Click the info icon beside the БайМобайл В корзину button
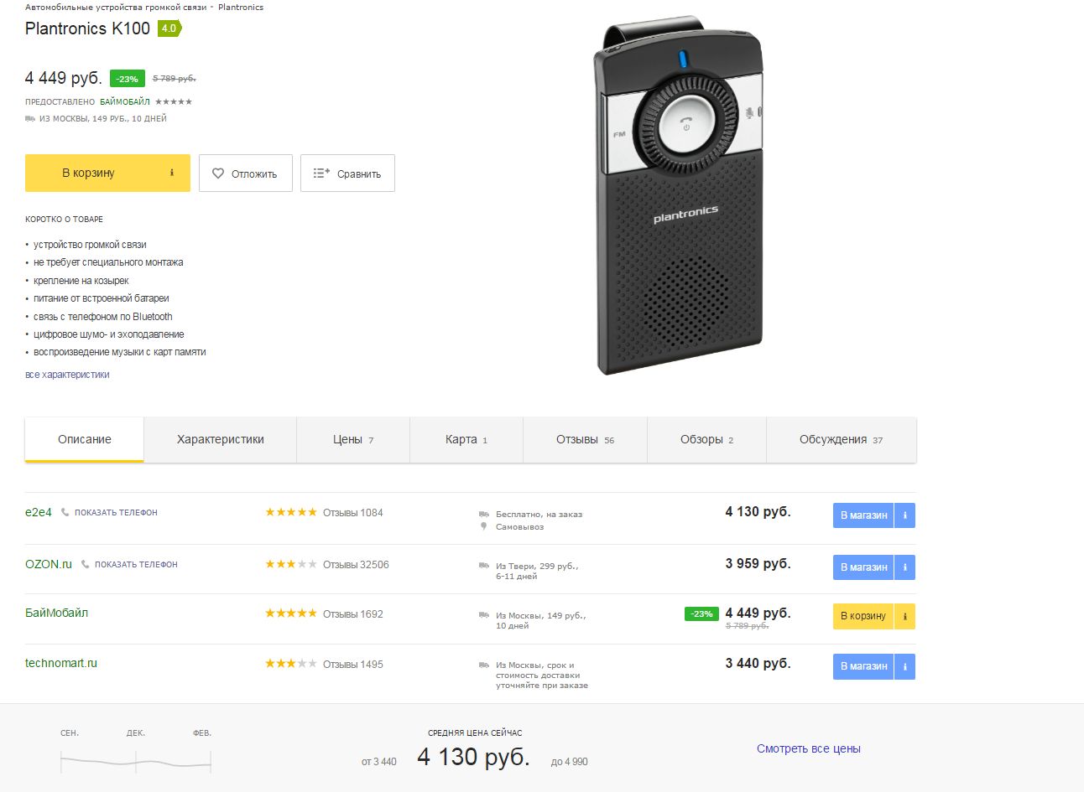Viewport: 1084px width, 792px height. pyautogui.click(x=904, y=616)
